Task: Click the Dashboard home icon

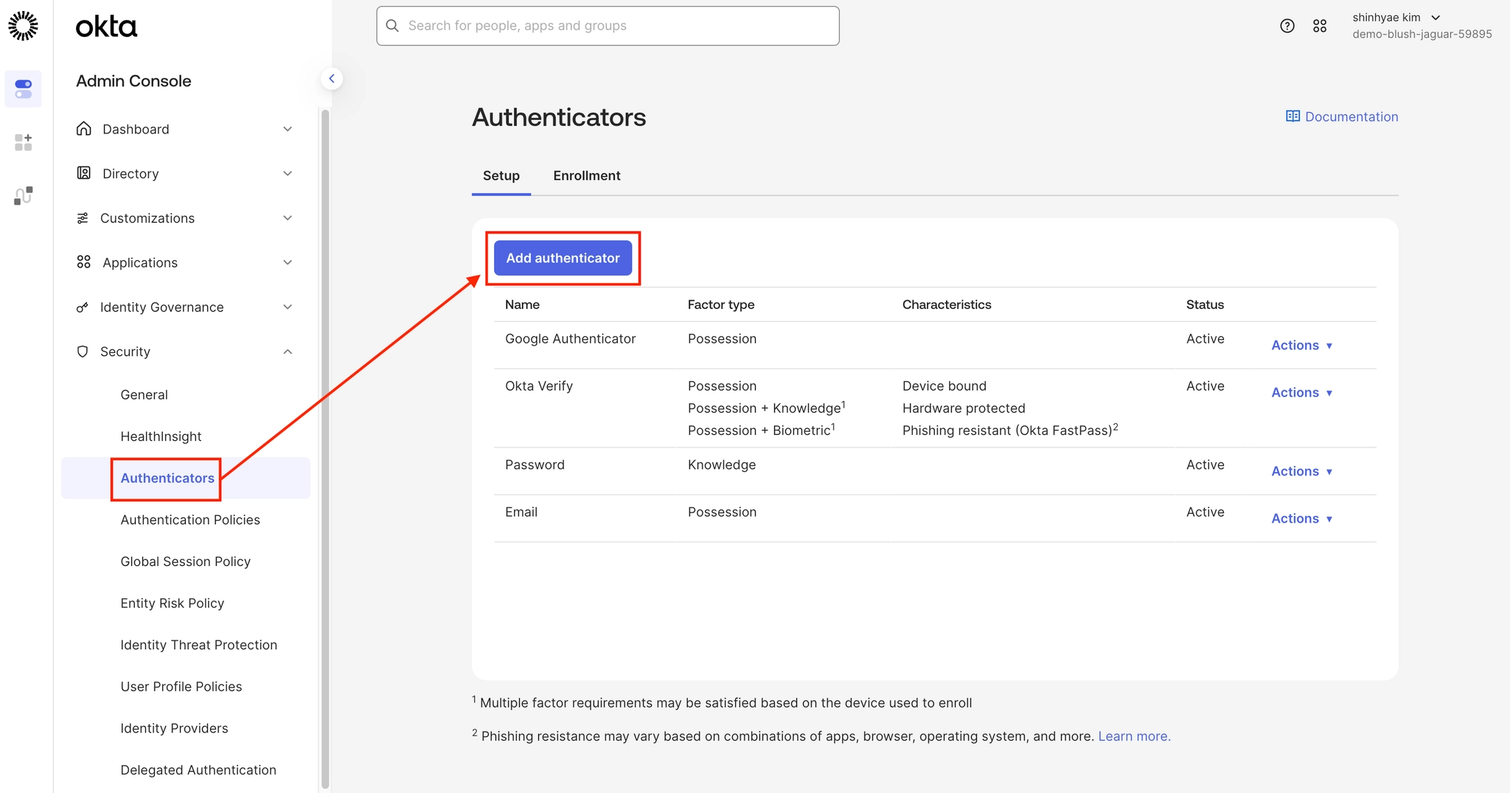Action: point(84,129)
